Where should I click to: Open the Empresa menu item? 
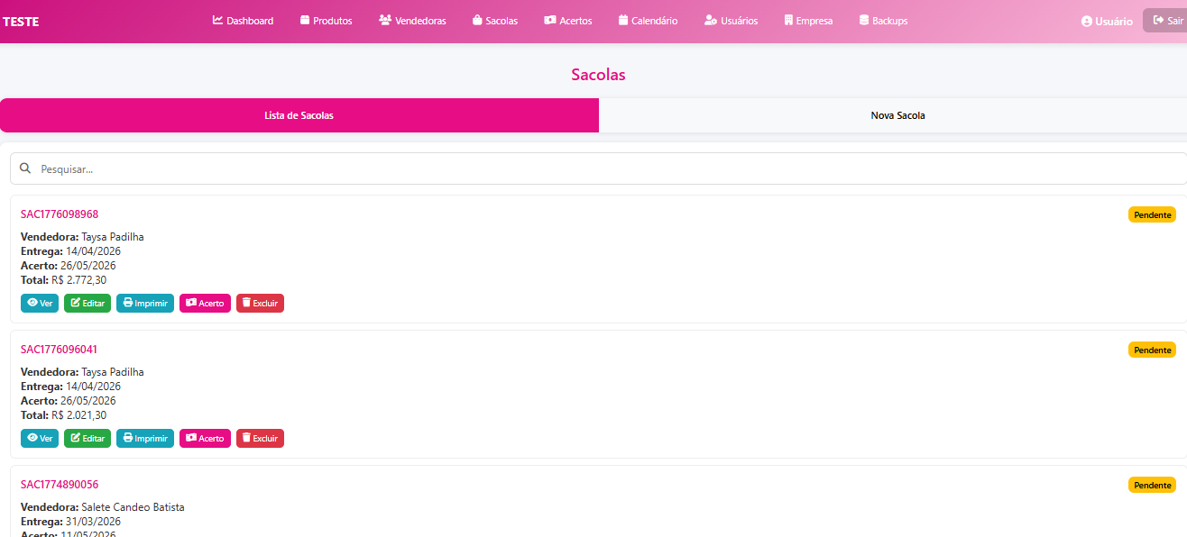tap(808, 21)
